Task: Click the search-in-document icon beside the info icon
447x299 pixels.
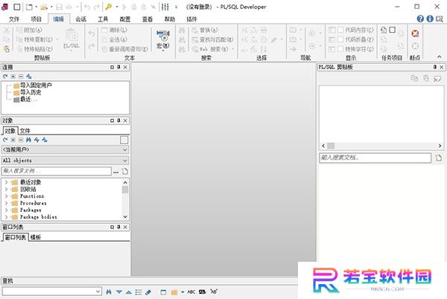Action: point(440,19)
